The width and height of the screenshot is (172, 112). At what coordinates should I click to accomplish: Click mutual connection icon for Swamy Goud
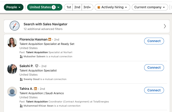pyautogui.click(x=21, y=79)
